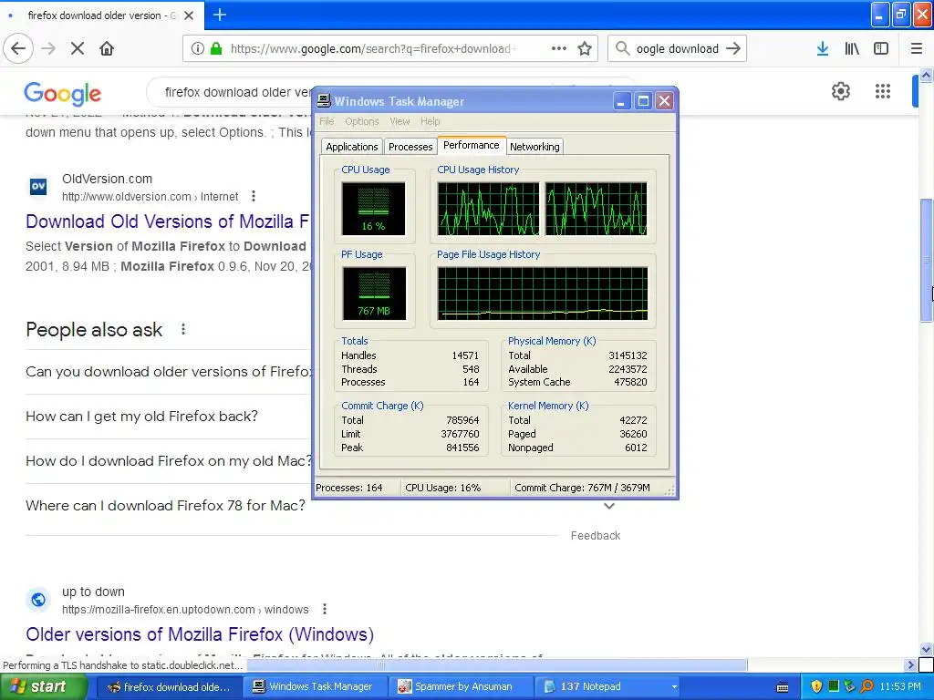Show site information icon in address bar
Image resolution: width=934 pixels, height=700 pixels.
(197, 49)
